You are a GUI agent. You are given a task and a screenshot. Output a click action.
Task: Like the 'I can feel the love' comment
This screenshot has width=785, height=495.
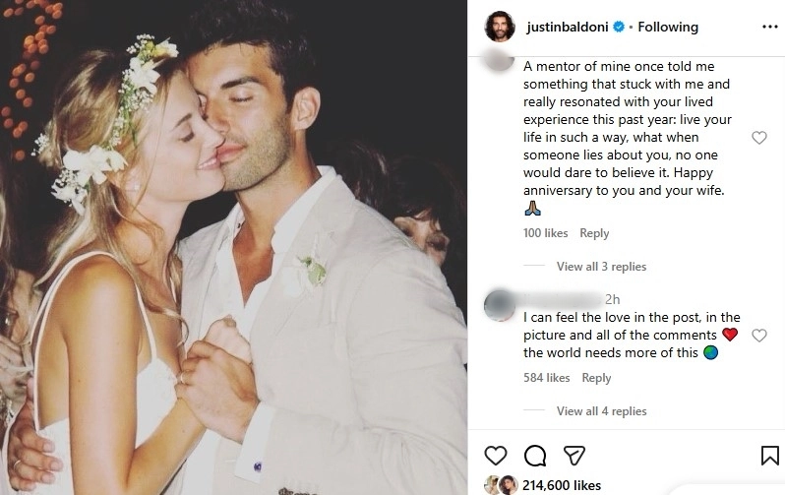[x=758, y=336]
